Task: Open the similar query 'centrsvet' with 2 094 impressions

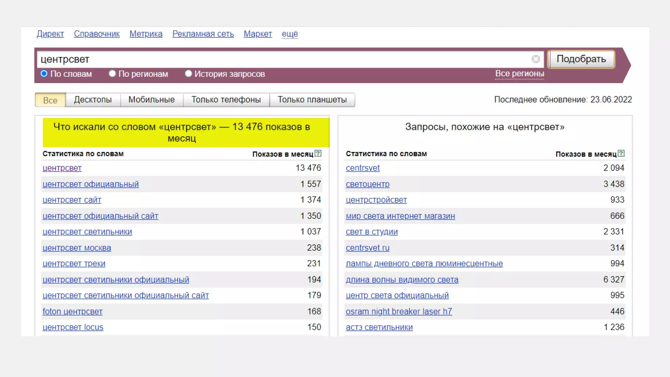Action: coord(363,168)
